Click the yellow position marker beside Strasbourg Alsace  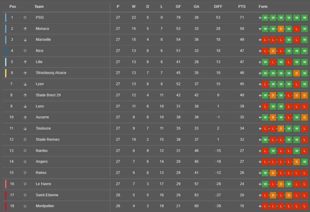tap(6, 73)
